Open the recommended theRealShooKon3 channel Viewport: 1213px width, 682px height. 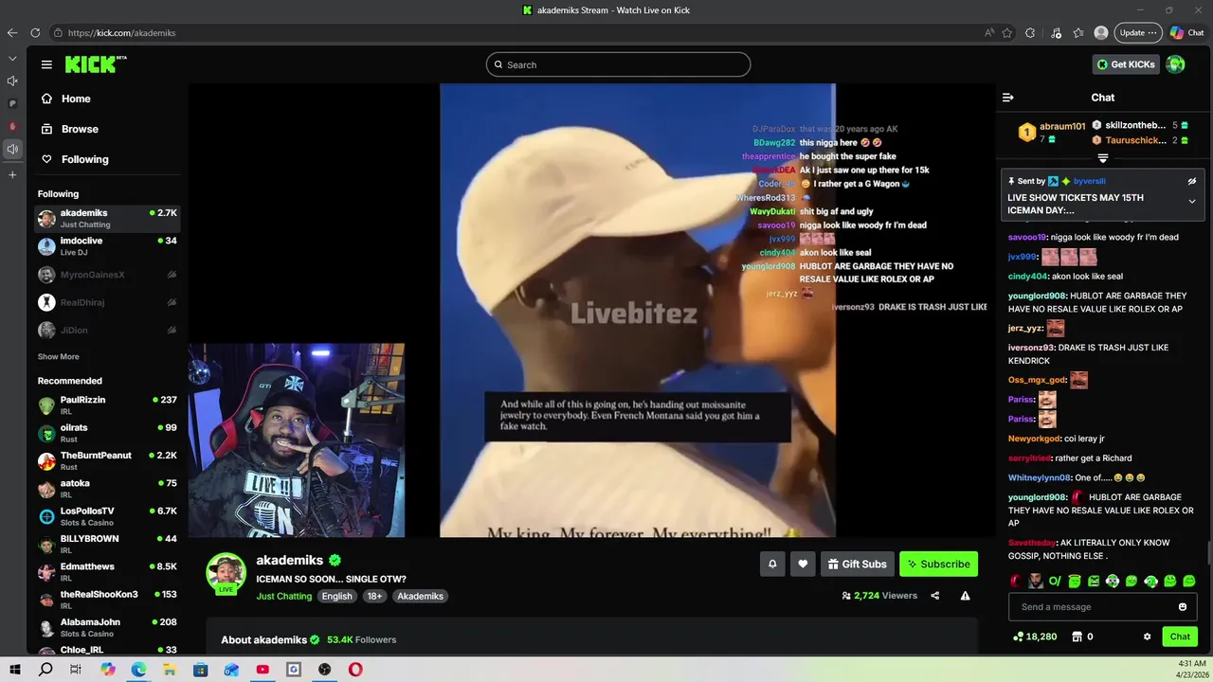[x=107, y=600]
